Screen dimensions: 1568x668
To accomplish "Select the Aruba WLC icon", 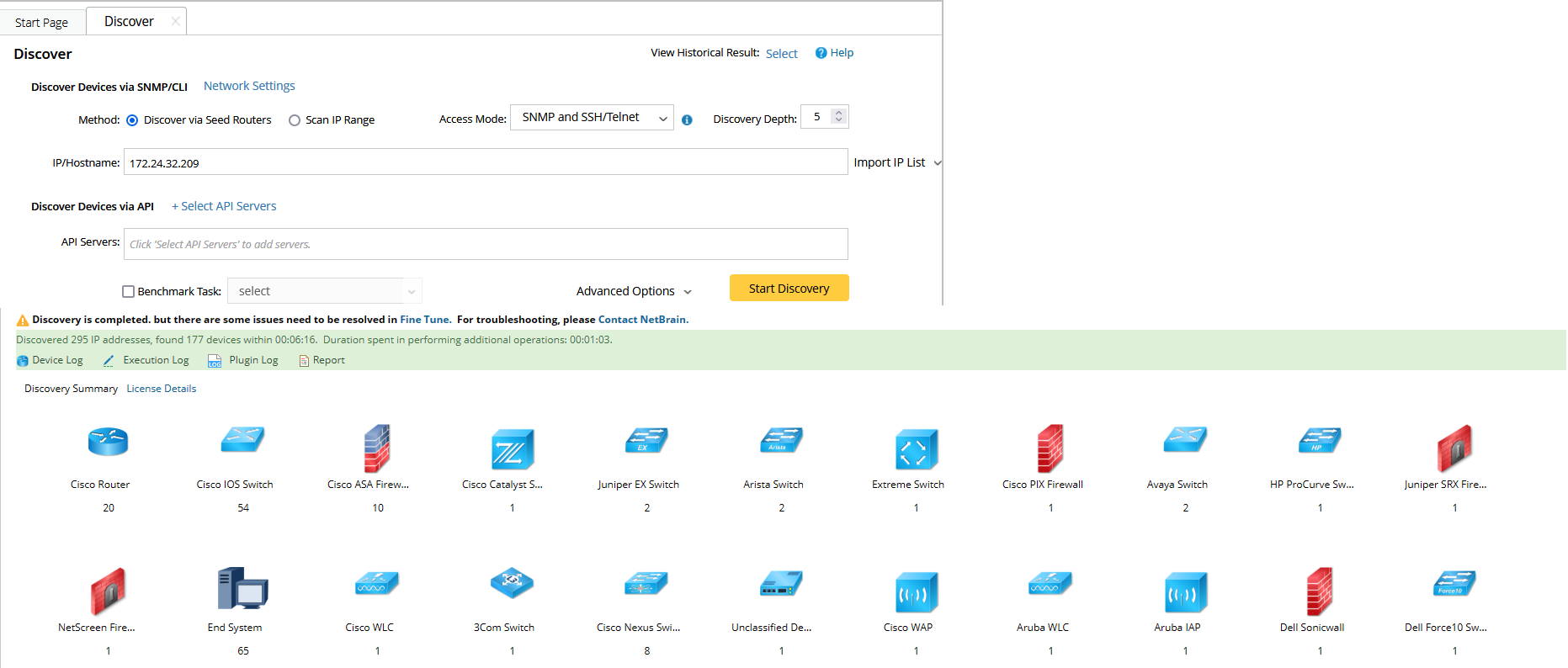I will click(x=1050, y=583).
